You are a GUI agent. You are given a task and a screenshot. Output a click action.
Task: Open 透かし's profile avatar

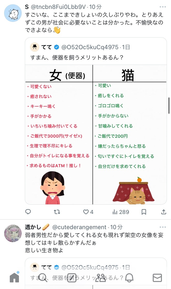13,233
